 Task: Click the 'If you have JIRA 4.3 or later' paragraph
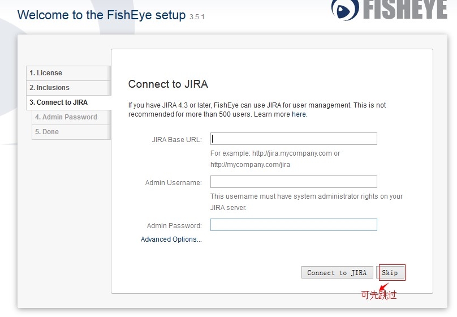[x=257, y=110]
